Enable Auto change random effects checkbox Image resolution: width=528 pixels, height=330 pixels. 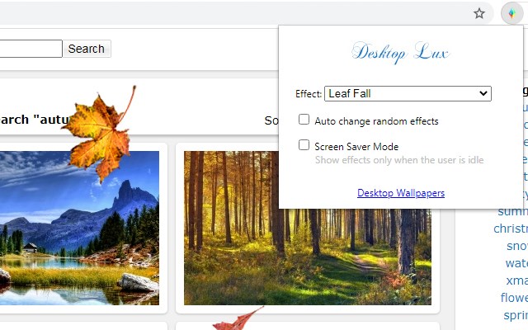tap(304, 119)
